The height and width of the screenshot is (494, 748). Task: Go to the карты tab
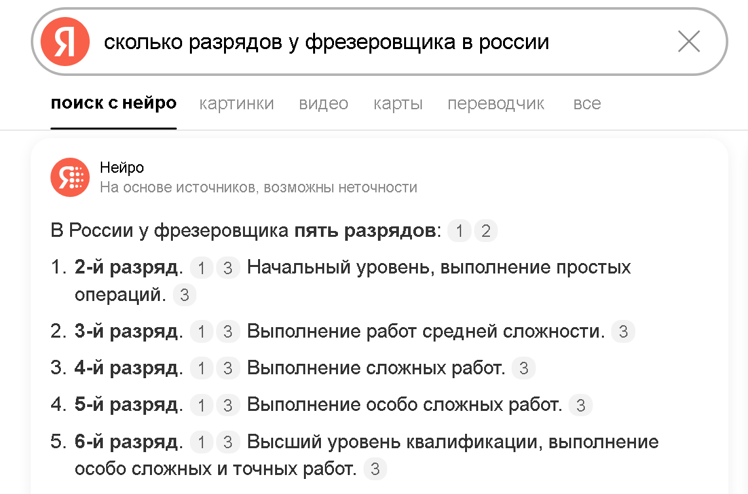[x=398, y=103]
